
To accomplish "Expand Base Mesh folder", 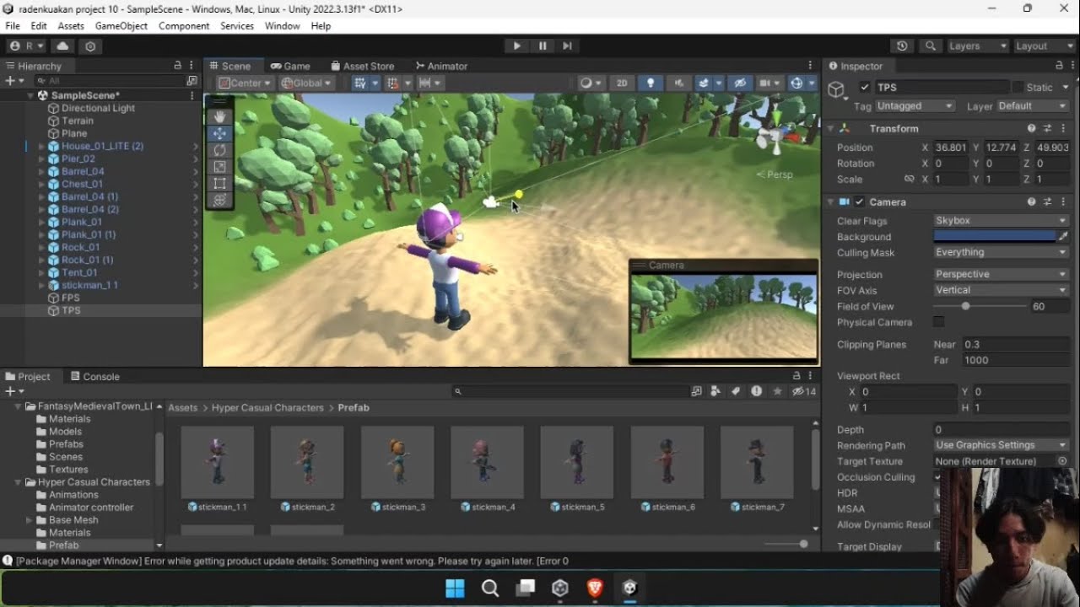I will 30,520.
